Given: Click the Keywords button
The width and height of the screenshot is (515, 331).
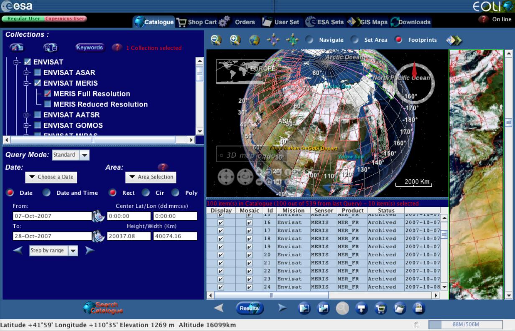Looking at the screenshot, I should coord(89,48).
